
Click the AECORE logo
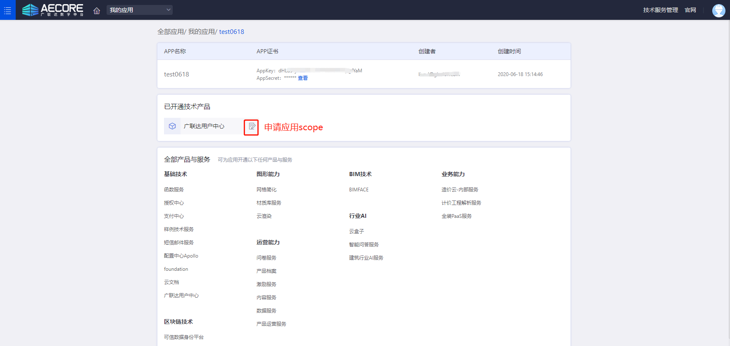[x=53, y=10]
